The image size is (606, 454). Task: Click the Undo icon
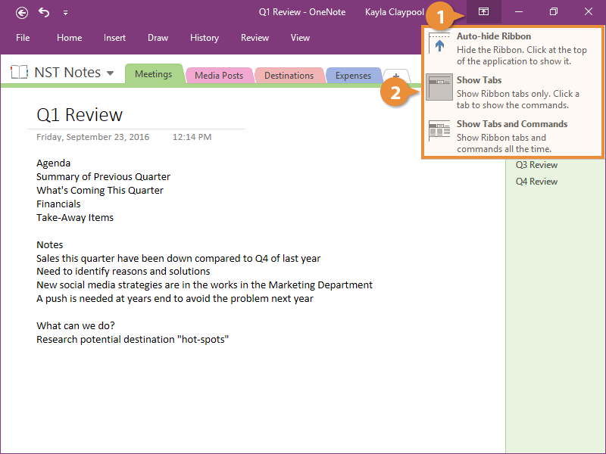tap(44, 12)
